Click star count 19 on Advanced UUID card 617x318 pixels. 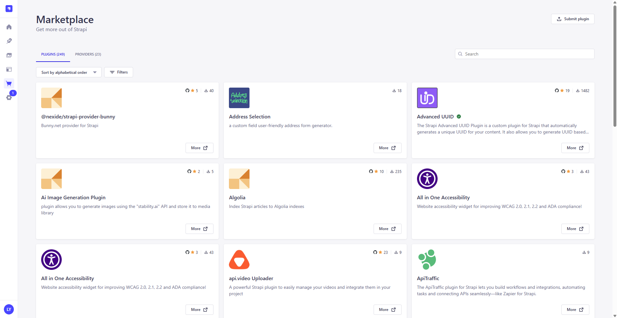pos(567,91)
